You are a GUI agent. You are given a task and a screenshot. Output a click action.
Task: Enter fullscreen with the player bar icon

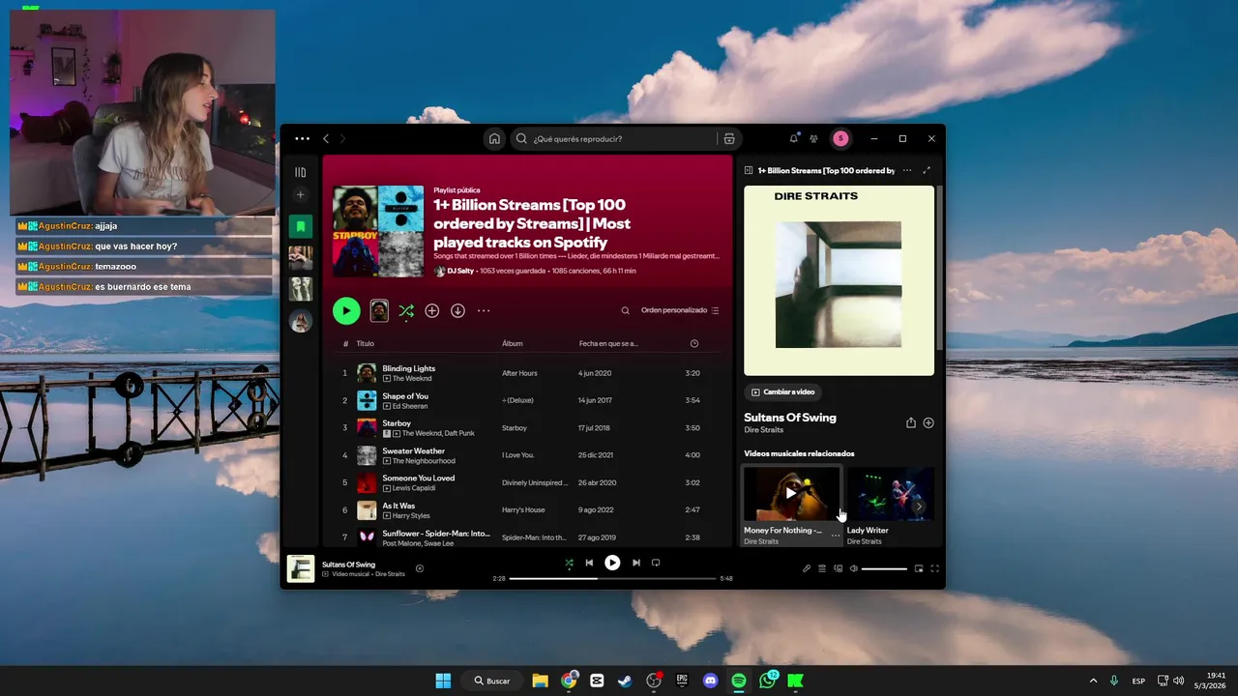(935, 568)
